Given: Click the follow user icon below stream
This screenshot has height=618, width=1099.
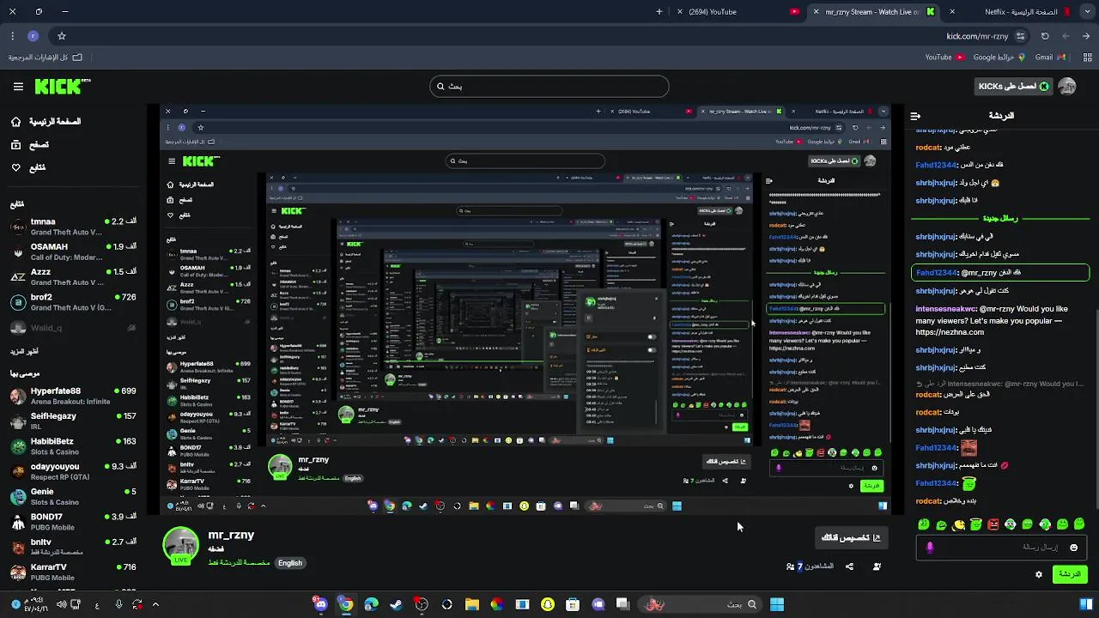Looking at the screenshot, I should [x=877, y=566].
